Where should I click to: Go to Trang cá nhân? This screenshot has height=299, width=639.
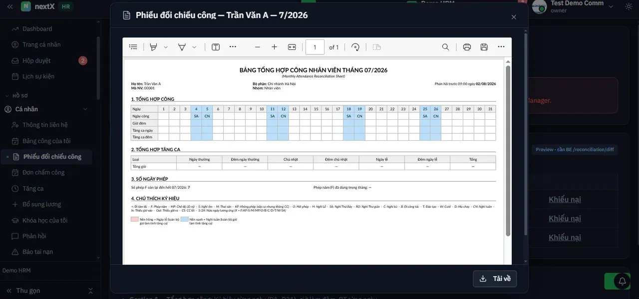pos(41,44)
